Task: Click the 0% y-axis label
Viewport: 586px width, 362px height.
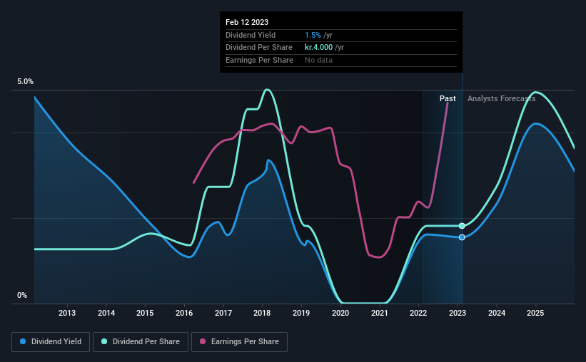Action: point(22,295)
